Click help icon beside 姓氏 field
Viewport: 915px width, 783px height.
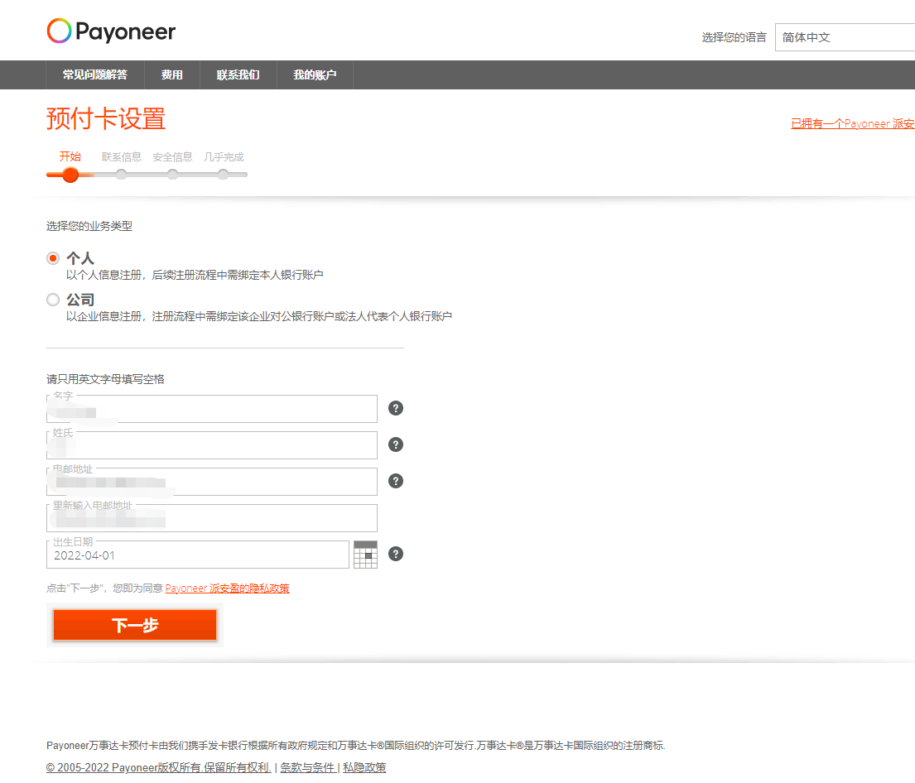396,444
